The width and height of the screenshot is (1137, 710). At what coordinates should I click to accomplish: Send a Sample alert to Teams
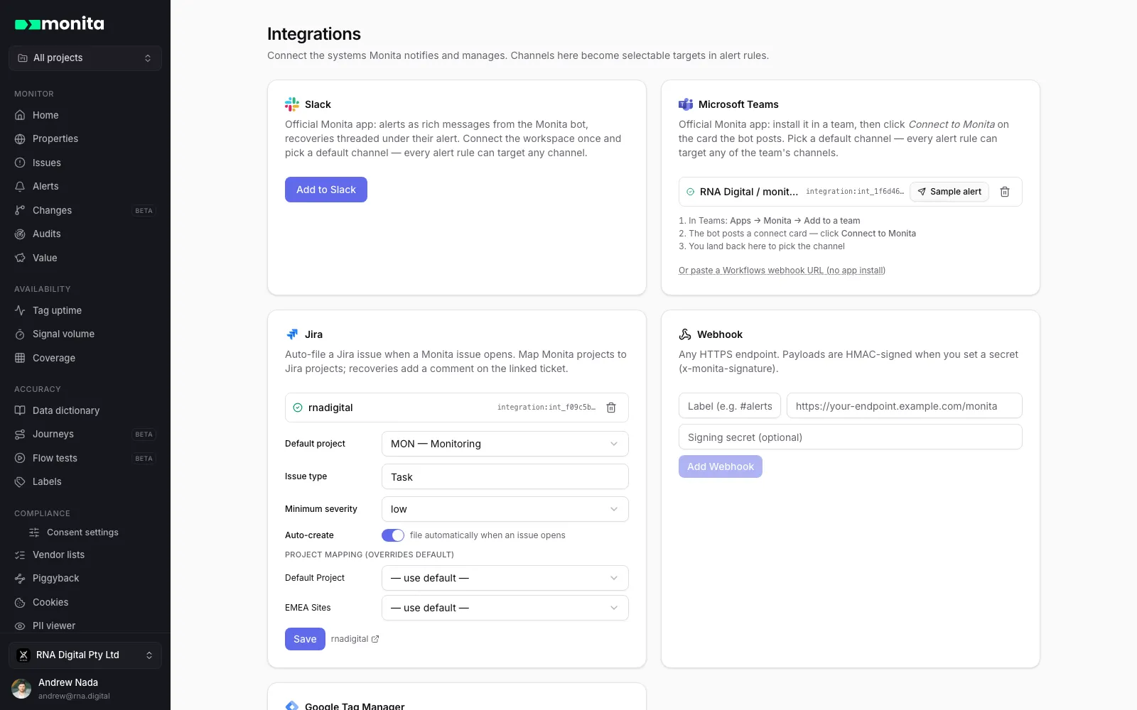949,192
